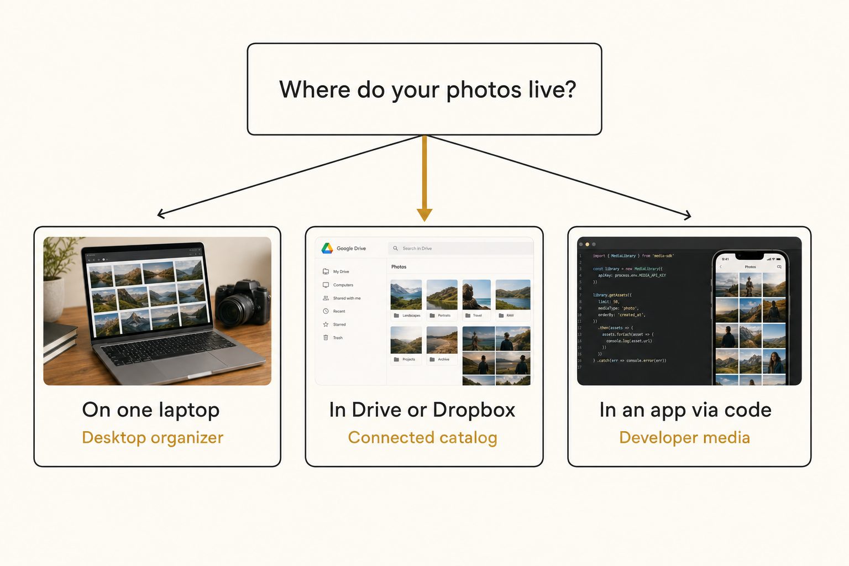Open the Projects folder thumbnail
Viewport: 849px width, 566px height.
pos(406,340)
